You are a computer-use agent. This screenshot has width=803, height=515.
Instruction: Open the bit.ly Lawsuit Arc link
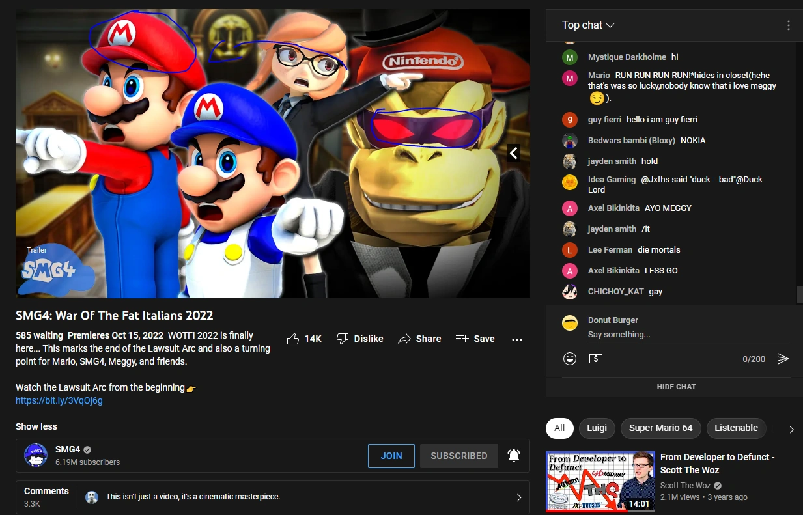pos(59,400)
